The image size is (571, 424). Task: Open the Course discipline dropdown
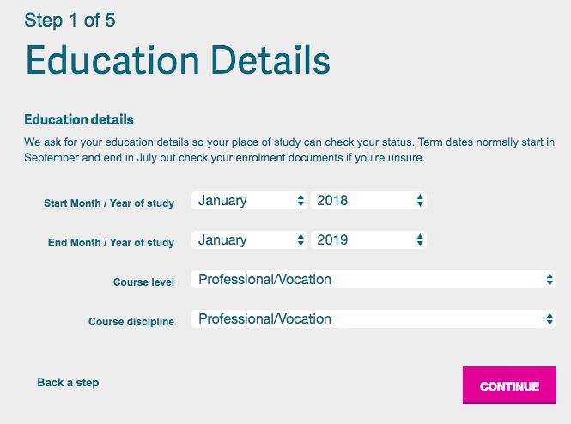pos(374,318)
